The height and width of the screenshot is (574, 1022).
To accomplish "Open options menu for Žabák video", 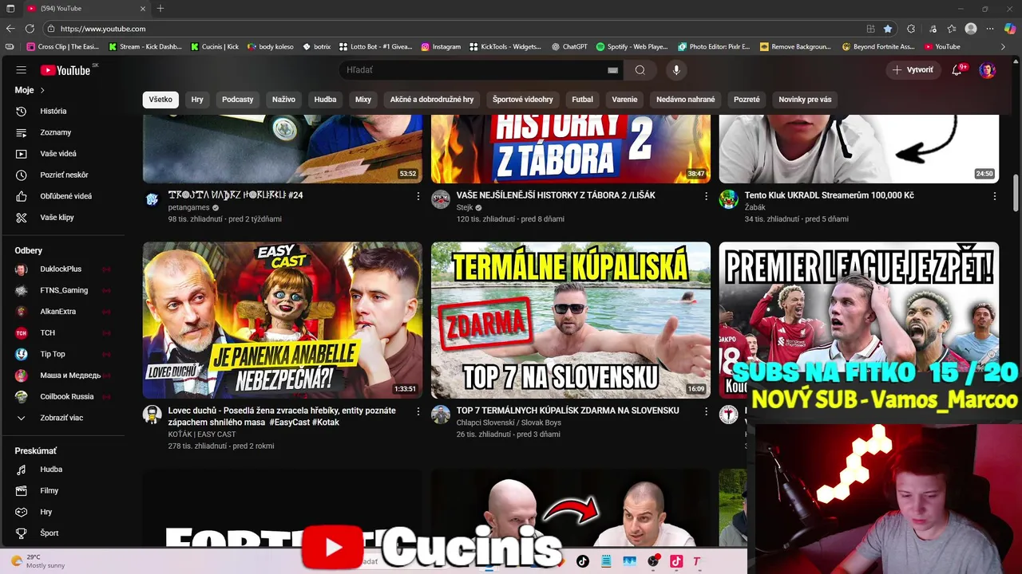I will (994, 196).
